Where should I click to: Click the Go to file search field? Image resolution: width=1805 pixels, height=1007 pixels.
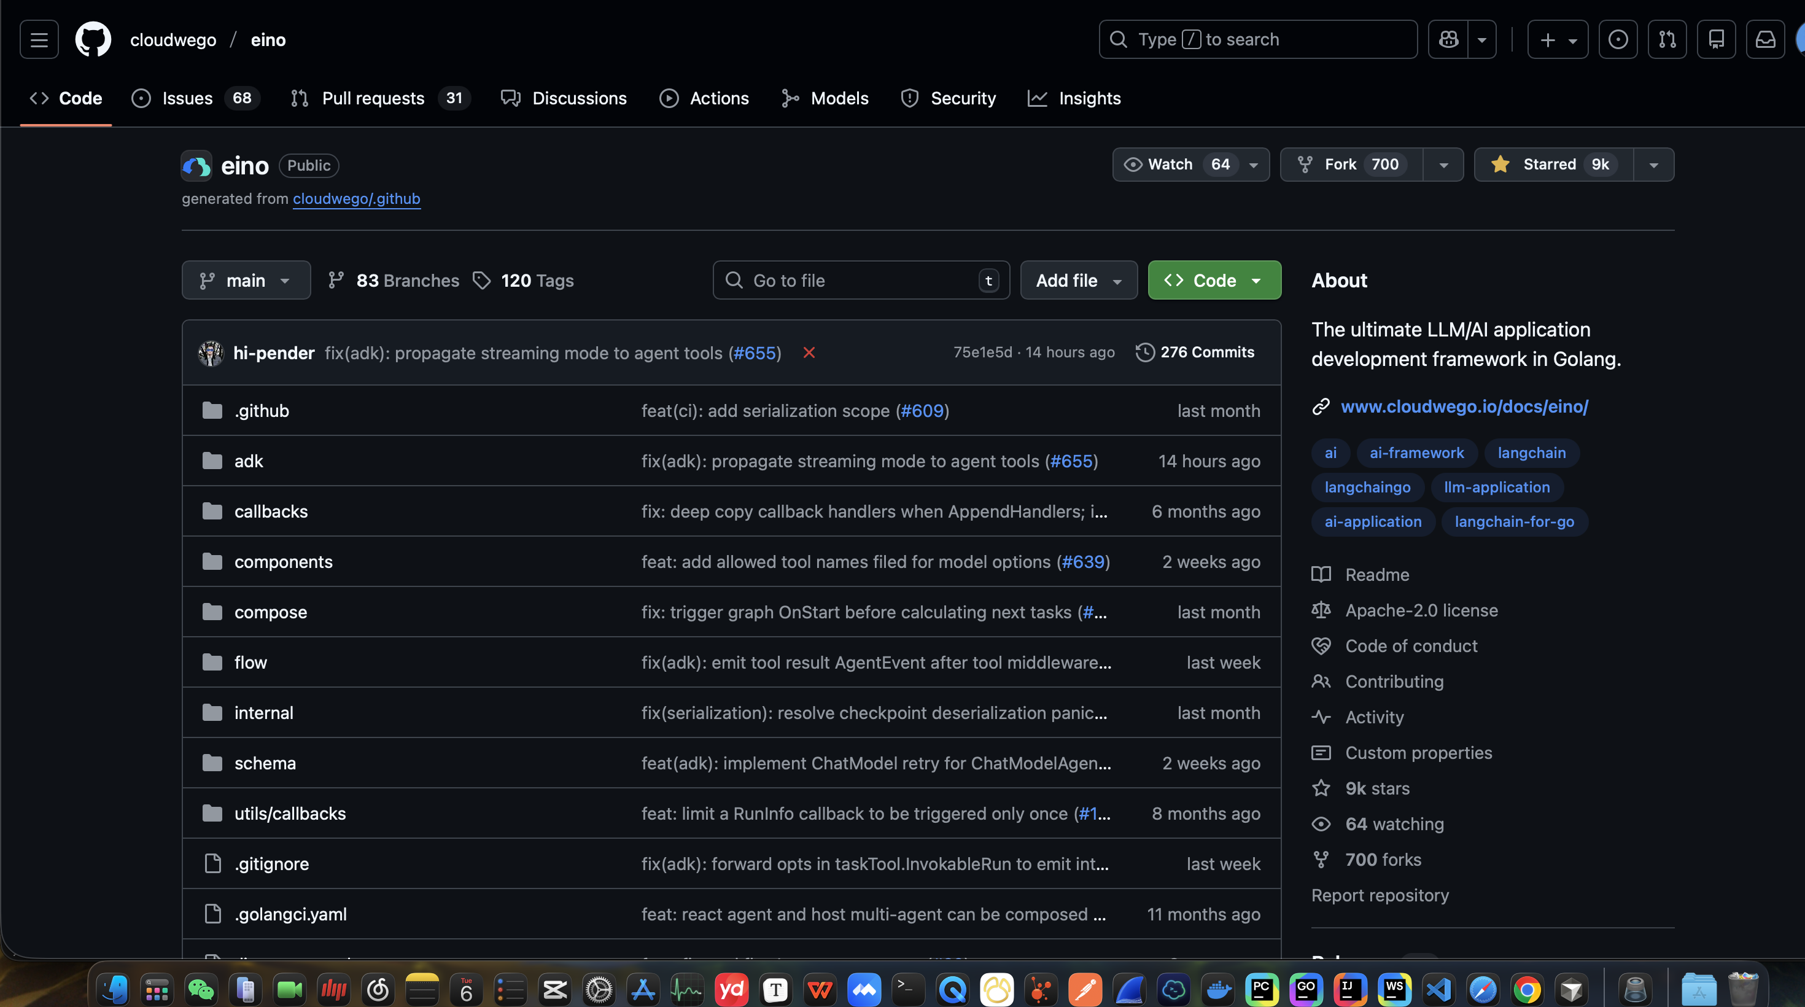coord(861,281)
